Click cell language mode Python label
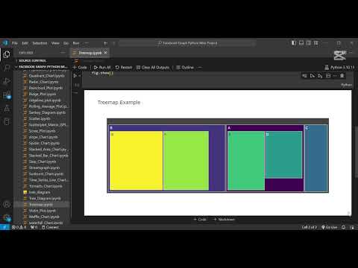This screenshot has height=268, width=358. click(x=346, y=85)
